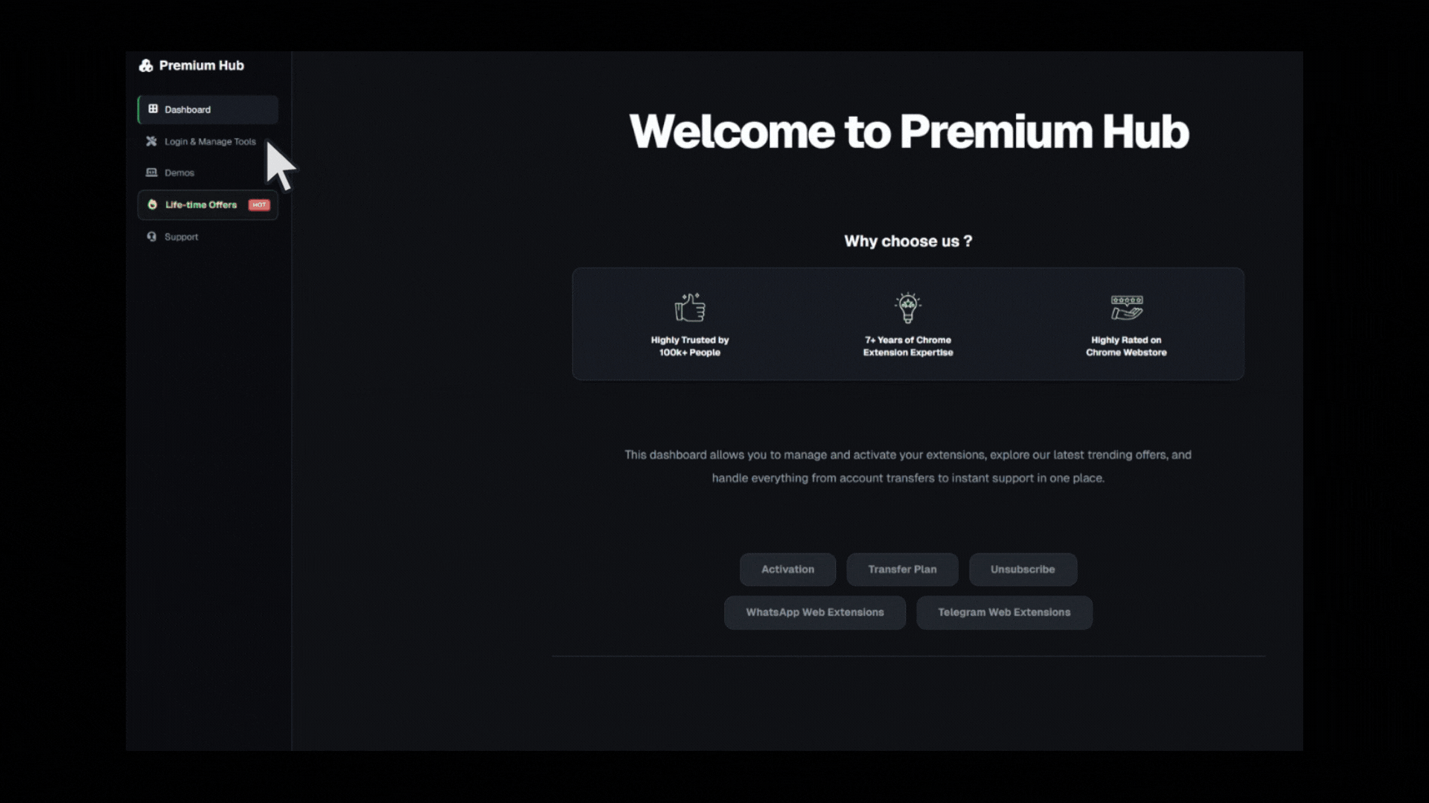Click the wrench icon for Login & Manage Tools

tap(152, 141)
